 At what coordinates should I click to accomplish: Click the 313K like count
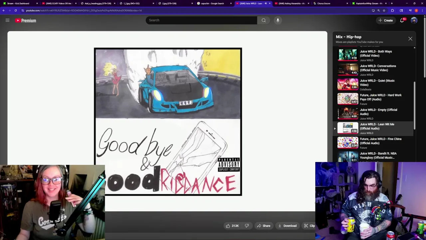pyautogui.click(x=235, y=226)
